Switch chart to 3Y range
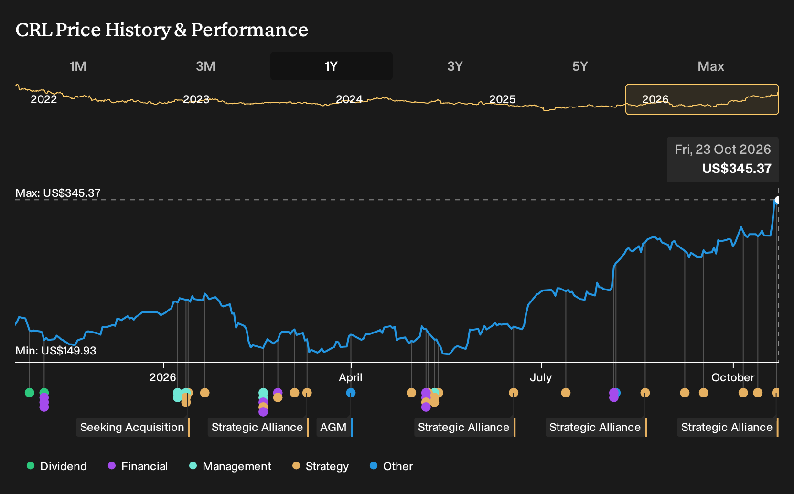This screenshot has width=794, height=494. pos(455,66)
